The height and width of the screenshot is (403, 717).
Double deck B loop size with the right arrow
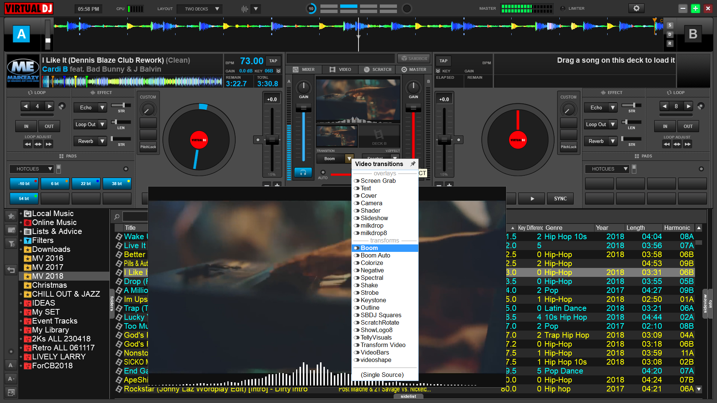tap(688, 106)
